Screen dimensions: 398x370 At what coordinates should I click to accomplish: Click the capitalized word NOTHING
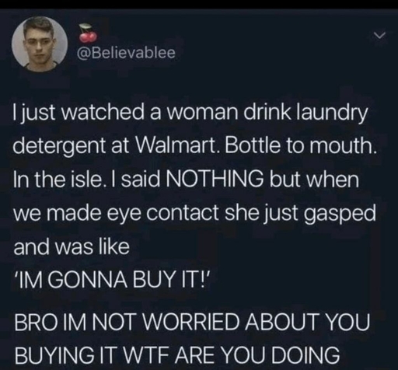coord(216,179)
